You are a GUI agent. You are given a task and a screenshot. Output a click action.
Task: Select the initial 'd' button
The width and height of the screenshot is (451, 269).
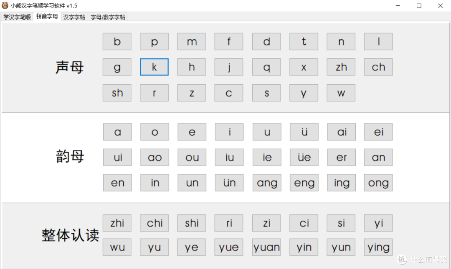[x=266, y=42]
